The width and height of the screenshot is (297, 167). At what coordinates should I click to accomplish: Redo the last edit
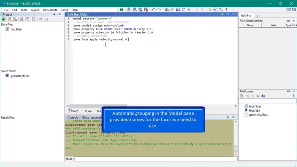[159, 9]
